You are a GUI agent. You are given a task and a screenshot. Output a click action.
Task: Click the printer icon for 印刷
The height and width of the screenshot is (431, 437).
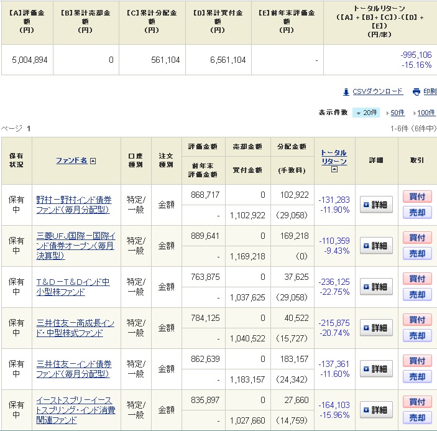pos(416,91)
